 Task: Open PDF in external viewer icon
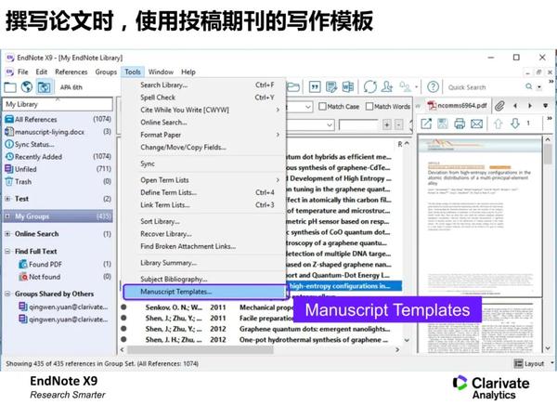(x=426, y=124)
